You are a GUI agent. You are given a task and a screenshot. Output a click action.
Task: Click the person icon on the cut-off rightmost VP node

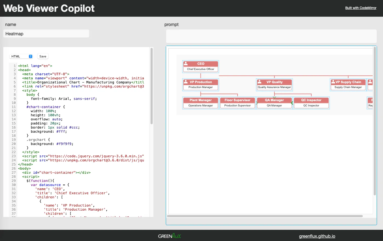(x=370, y=82)
